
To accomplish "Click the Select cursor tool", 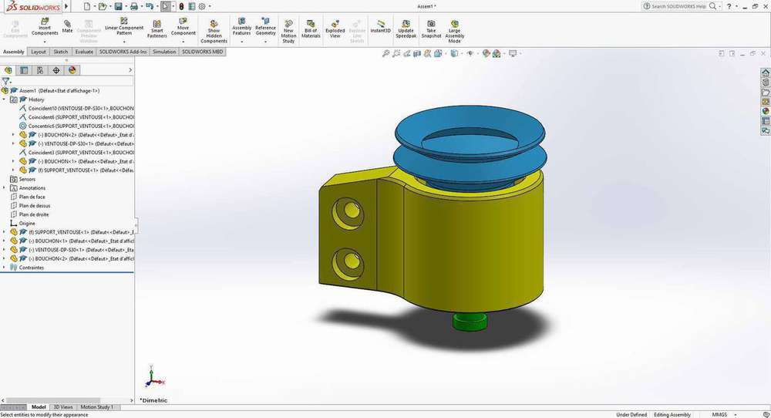I will click(x=166, y=6).
